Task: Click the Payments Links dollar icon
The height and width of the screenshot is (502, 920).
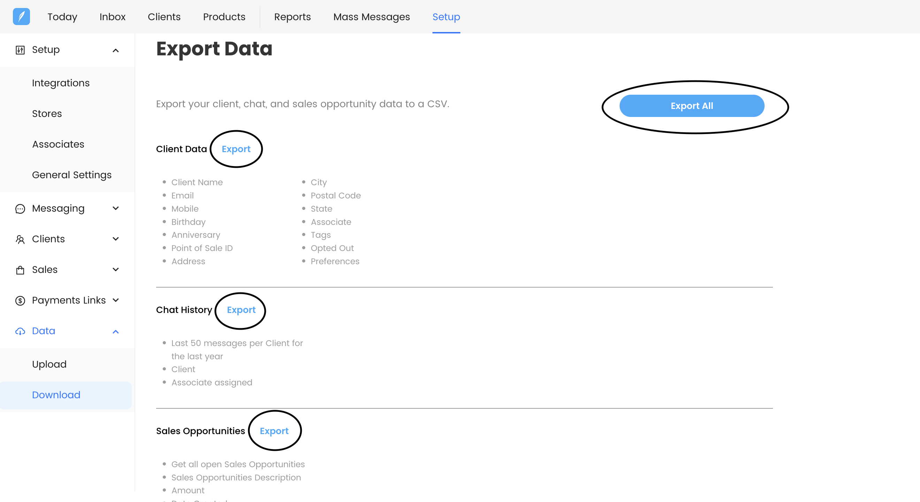Action: [20, 301]
